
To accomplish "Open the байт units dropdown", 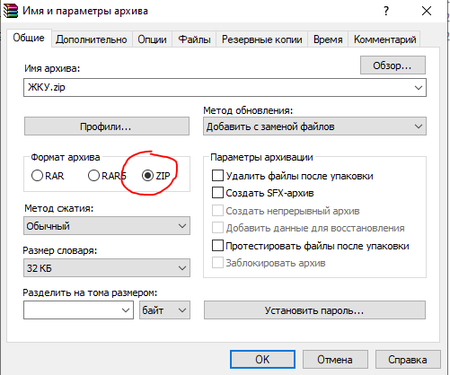I will [x=164, y=310].
